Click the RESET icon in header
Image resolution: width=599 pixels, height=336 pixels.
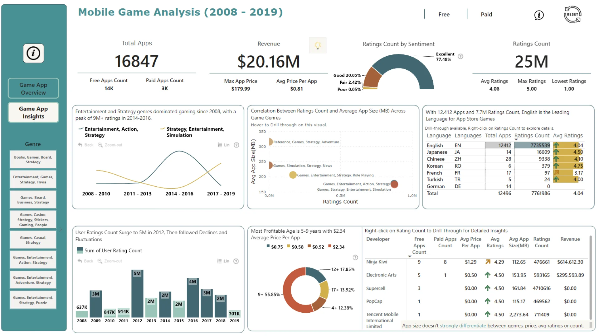pos(572,14)
